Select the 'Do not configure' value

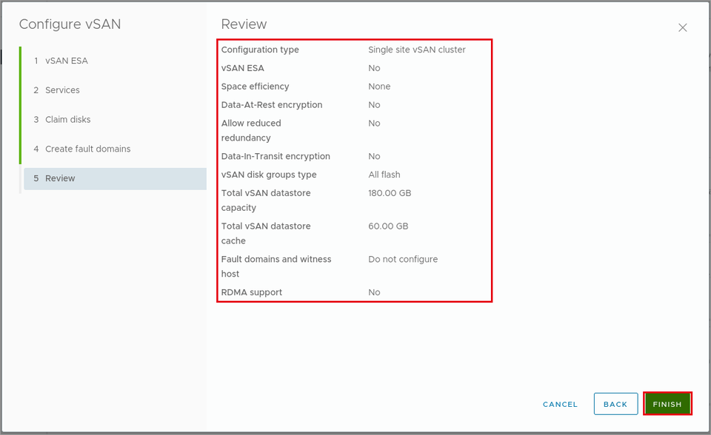tap(403, 259)
